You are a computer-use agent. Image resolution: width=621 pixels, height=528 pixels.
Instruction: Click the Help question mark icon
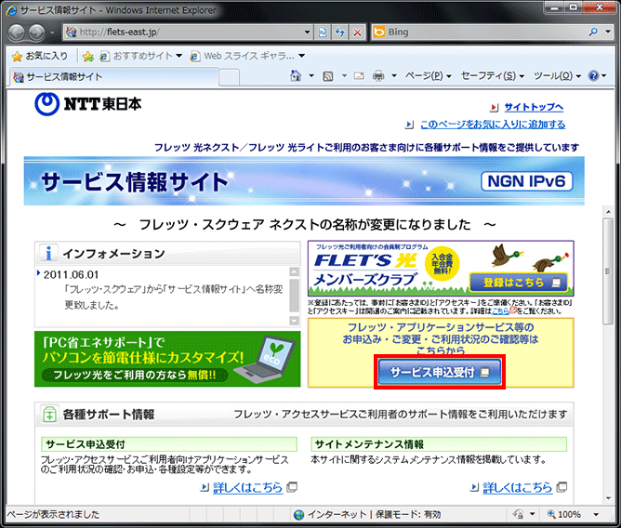[593, 75]
